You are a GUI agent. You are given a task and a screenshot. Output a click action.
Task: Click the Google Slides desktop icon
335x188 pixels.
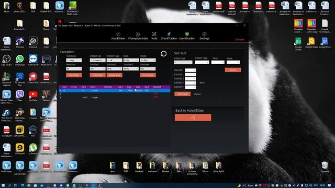click(x=311, y=42)
